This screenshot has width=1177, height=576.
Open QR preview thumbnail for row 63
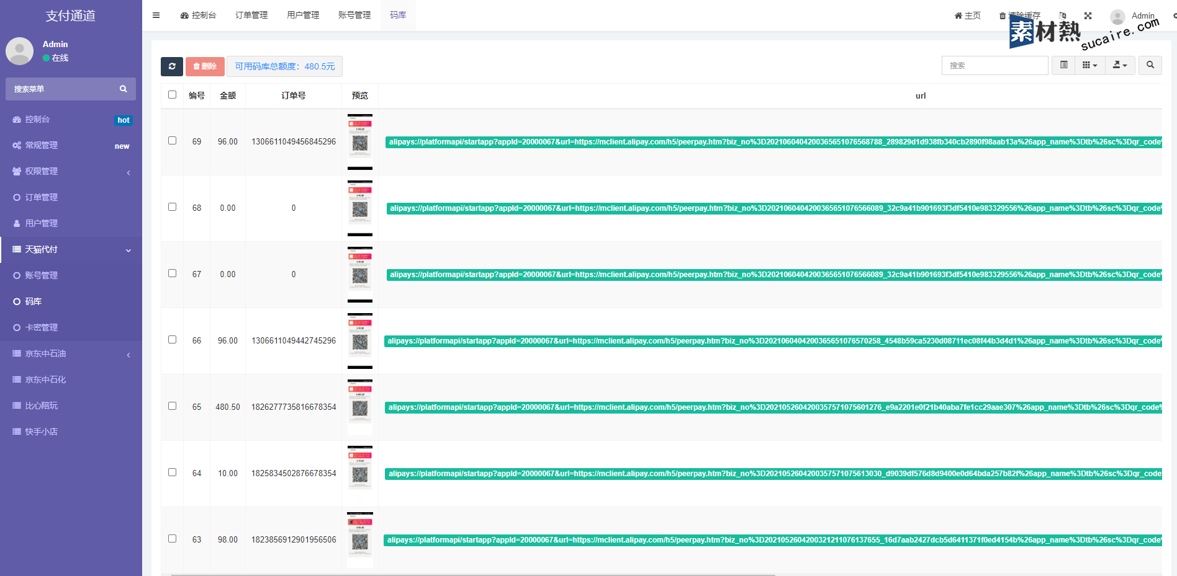[x=360, y=540]
